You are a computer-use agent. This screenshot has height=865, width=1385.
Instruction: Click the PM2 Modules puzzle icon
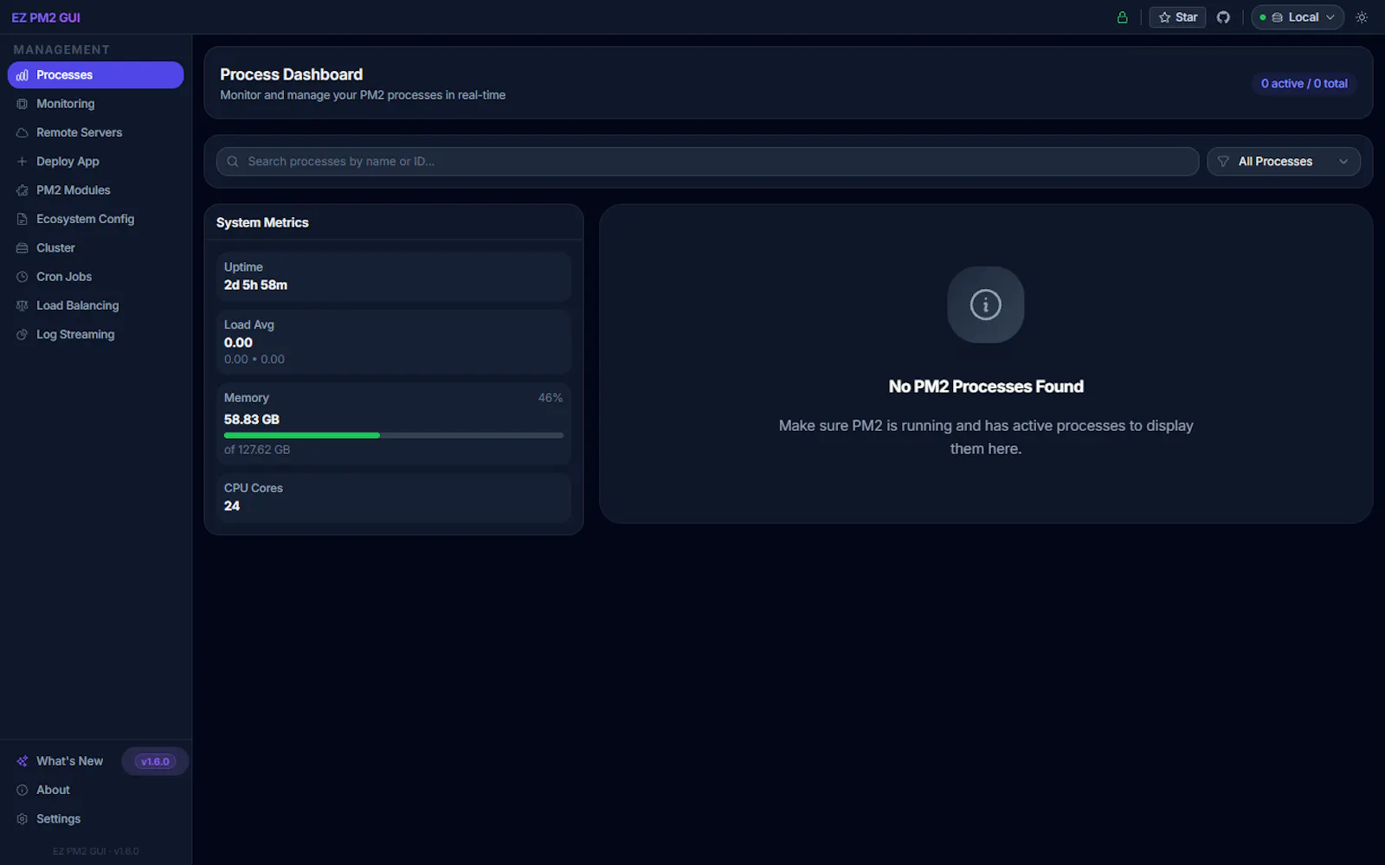tap(23, 190)
